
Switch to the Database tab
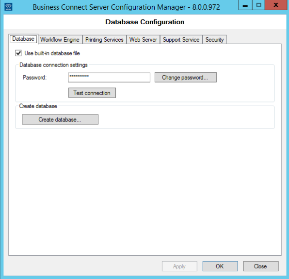point(23,39)
